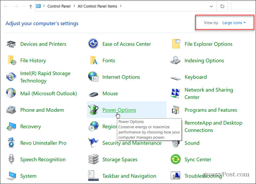Open the File Explorer Options folder icon

176,44
